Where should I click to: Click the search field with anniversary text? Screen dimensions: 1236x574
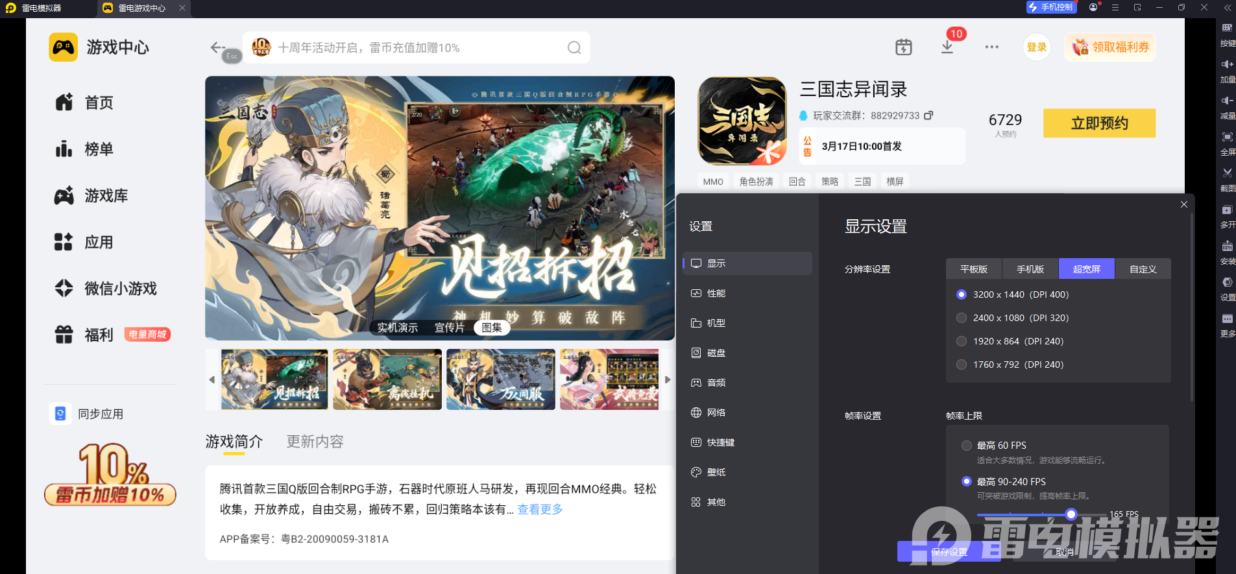417,47
